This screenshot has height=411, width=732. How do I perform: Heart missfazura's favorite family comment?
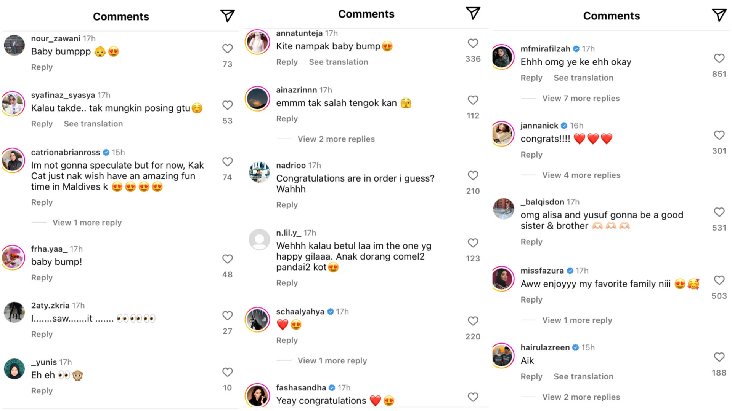click(719, 280)
